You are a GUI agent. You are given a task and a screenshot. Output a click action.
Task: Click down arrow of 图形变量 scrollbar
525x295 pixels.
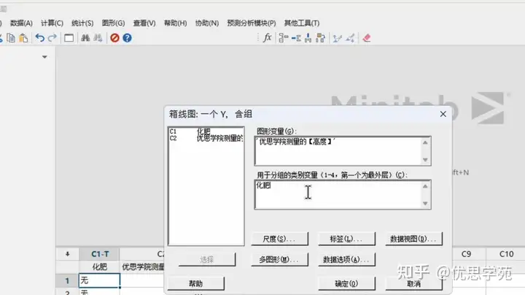point(425,160)
